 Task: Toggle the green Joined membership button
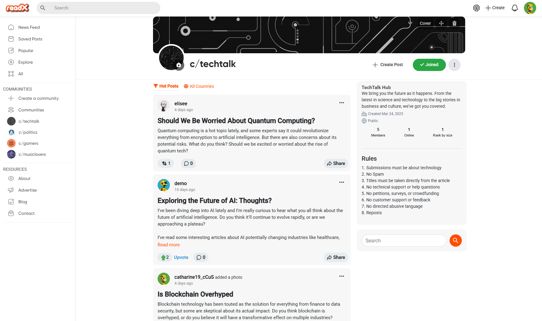click(429, 65)
